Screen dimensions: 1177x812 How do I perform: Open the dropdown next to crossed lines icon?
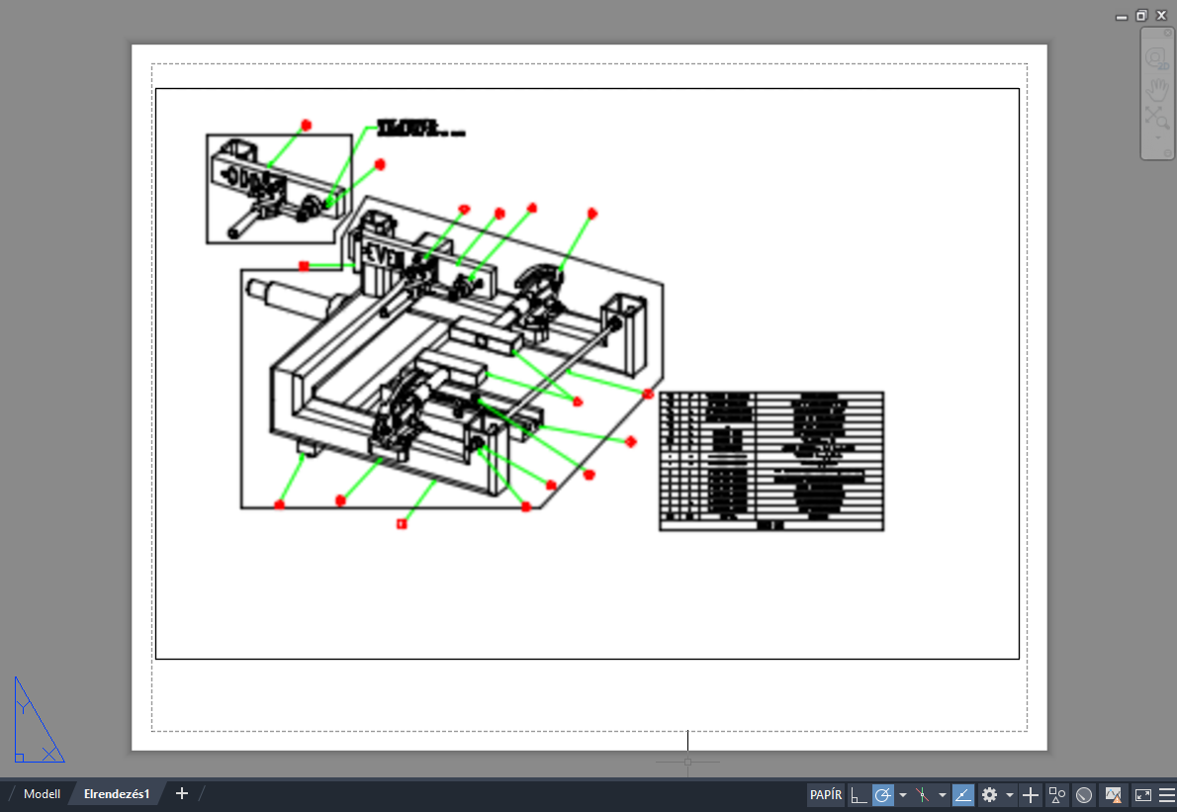tap(942, 795)
